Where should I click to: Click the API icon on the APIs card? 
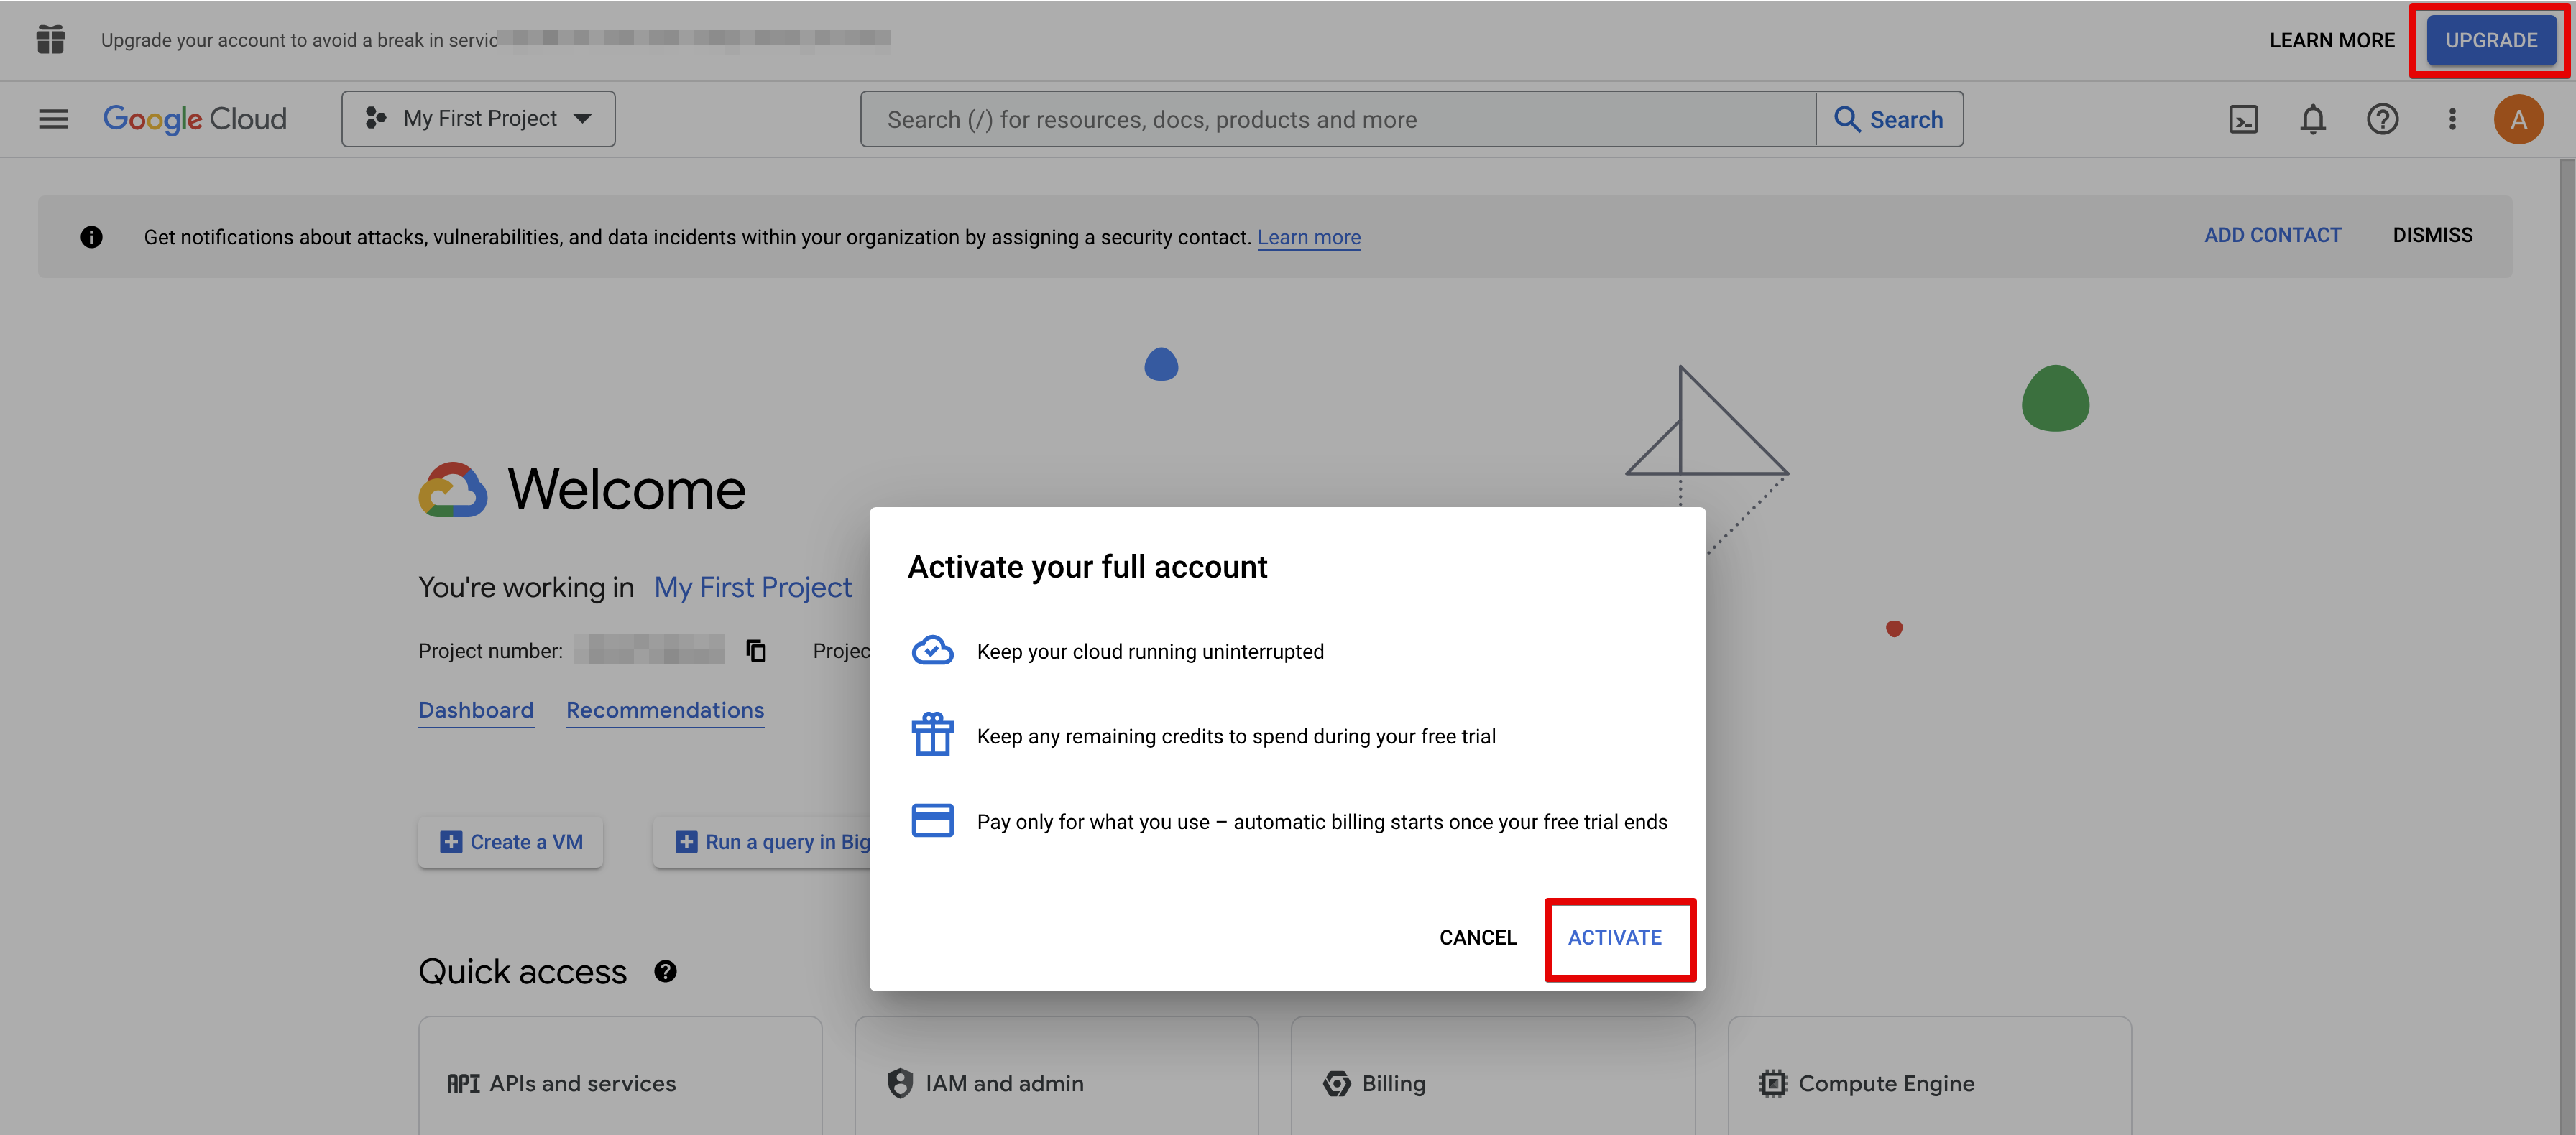463,1083
